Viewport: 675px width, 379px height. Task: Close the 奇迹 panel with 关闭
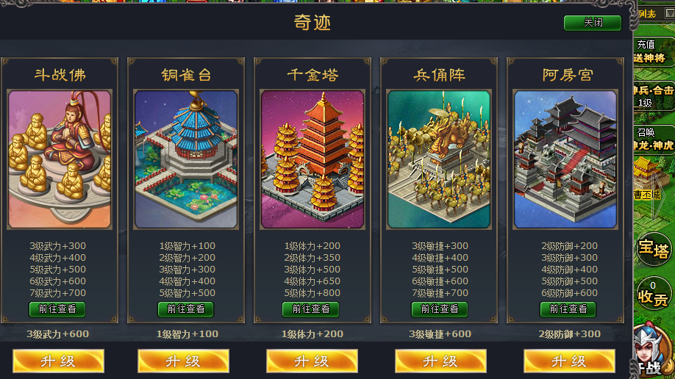593,23
